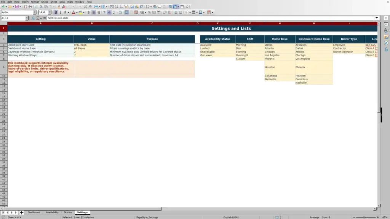Screen dimensions: 390x219
Task: Select the column B header
Action: tap(91, 24)
